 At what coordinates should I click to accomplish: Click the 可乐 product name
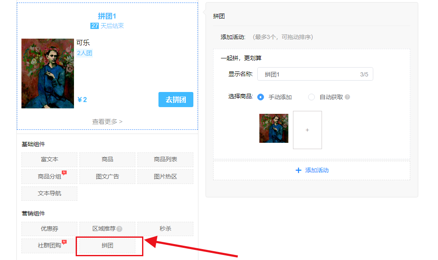click(83, 43)
